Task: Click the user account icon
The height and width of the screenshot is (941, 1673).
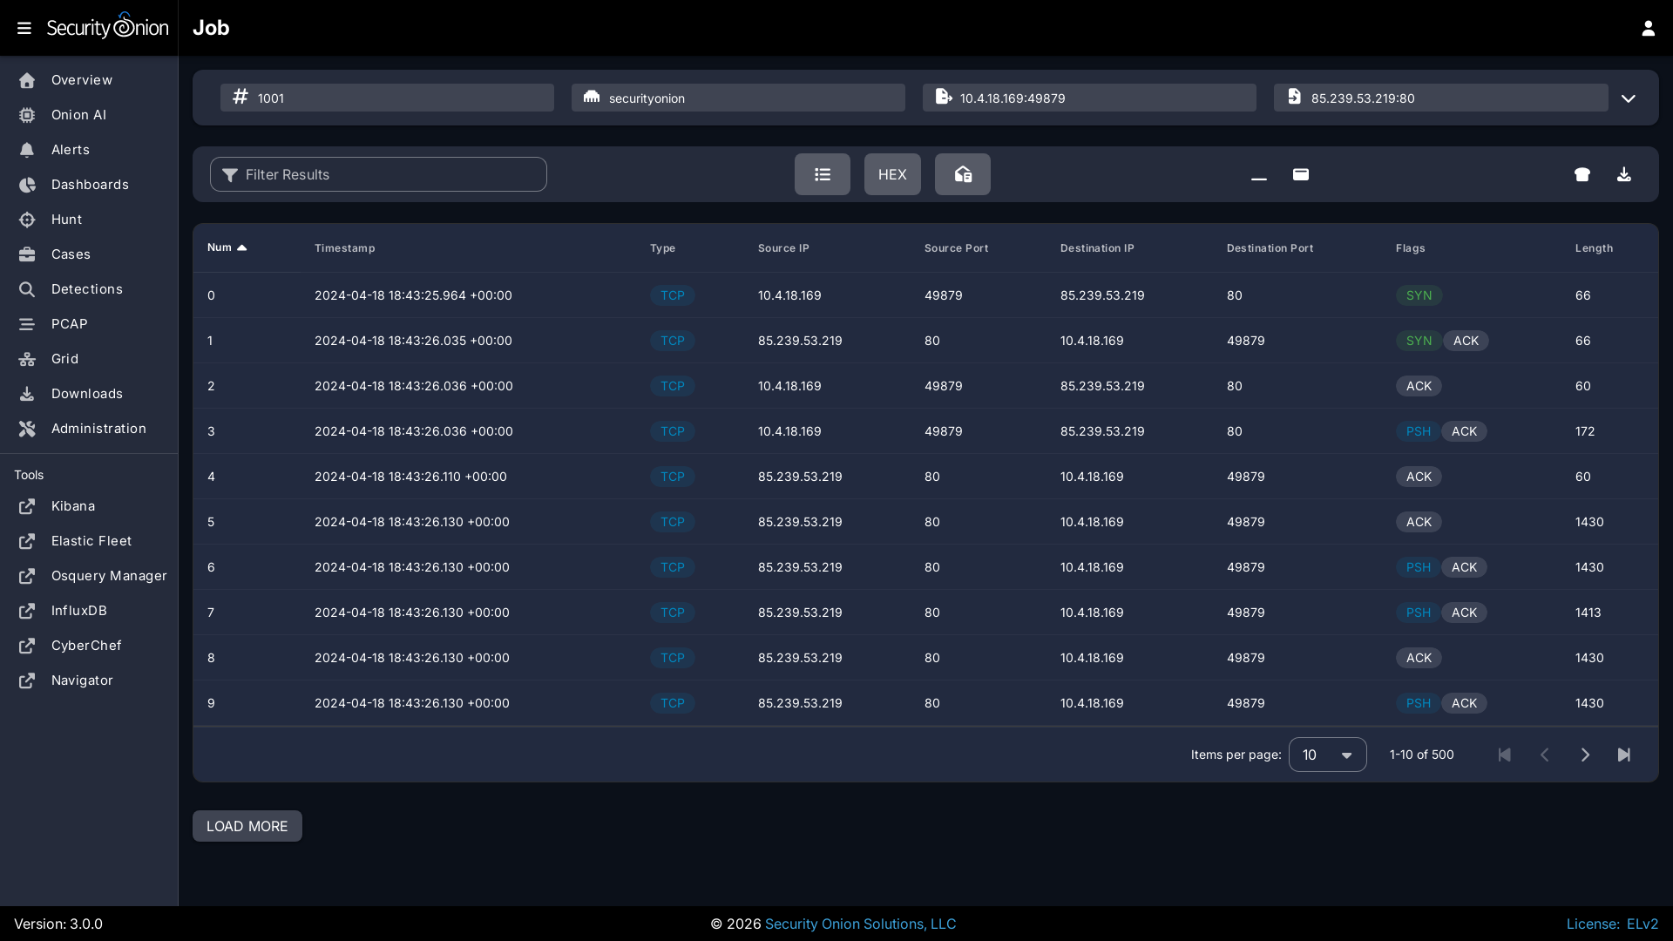Action: tap(1648, 28)
